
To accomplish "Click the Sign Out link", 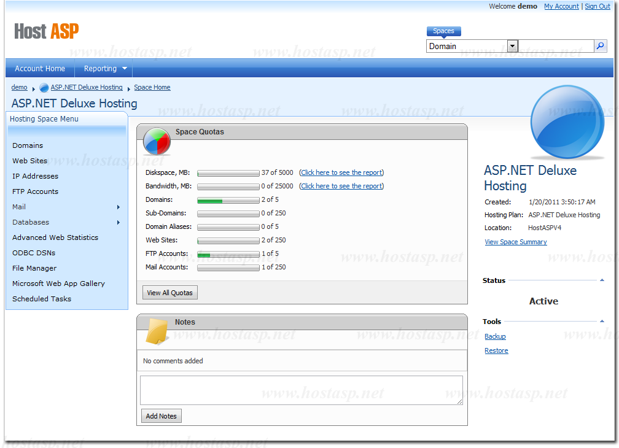I will pos(597,6).
